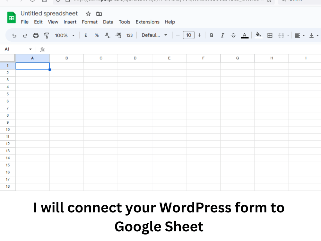Open the View menu
321x241 pixels.
coord(53,22)
